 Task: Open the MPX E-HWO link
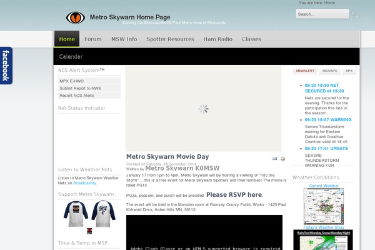click(89, 81)
